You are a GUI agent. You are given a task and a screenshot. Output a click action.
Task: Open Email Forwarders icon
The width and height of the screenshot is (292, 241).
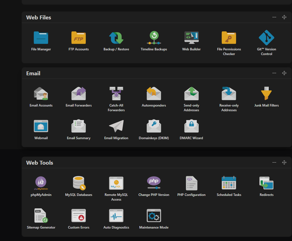point(79,94)
